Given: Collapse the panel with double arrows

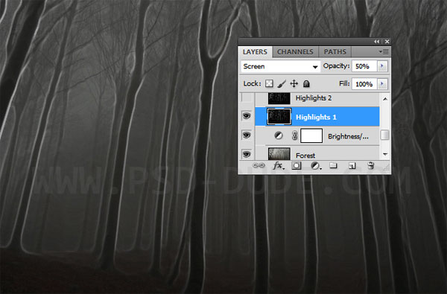Looking at the screenshot, I should coord(376,42).
